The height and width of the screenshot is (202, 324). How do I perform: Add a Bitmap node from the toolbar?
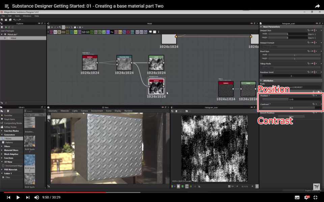pos(51,32)
